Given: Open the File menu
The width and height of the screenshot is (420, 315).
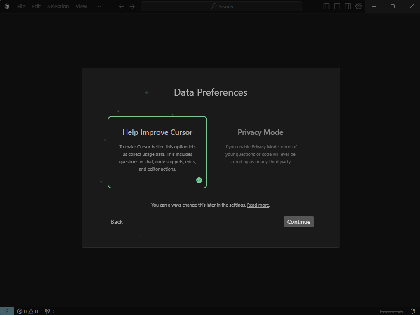Looking at the screenshot, I should (21, 6).
